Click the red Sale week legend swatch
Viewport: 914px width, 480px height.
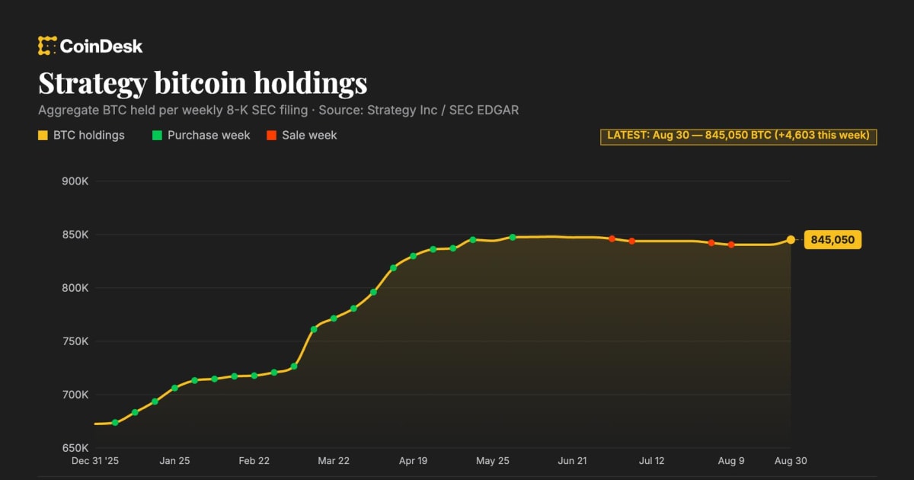(x=271, y=136)
